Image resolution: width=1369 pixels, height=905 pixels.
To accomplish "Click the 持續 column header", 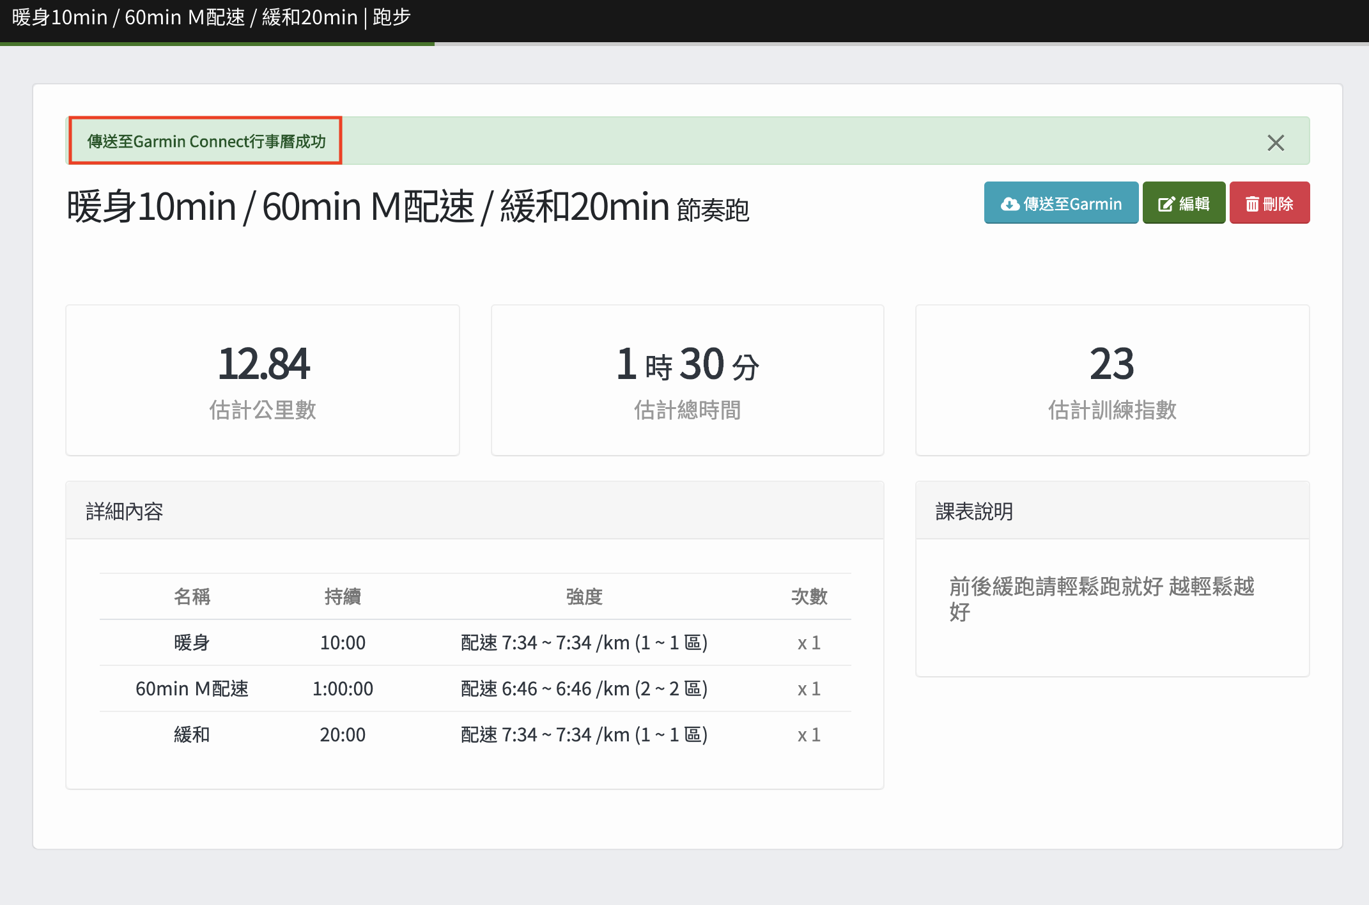I will [343, 596].
